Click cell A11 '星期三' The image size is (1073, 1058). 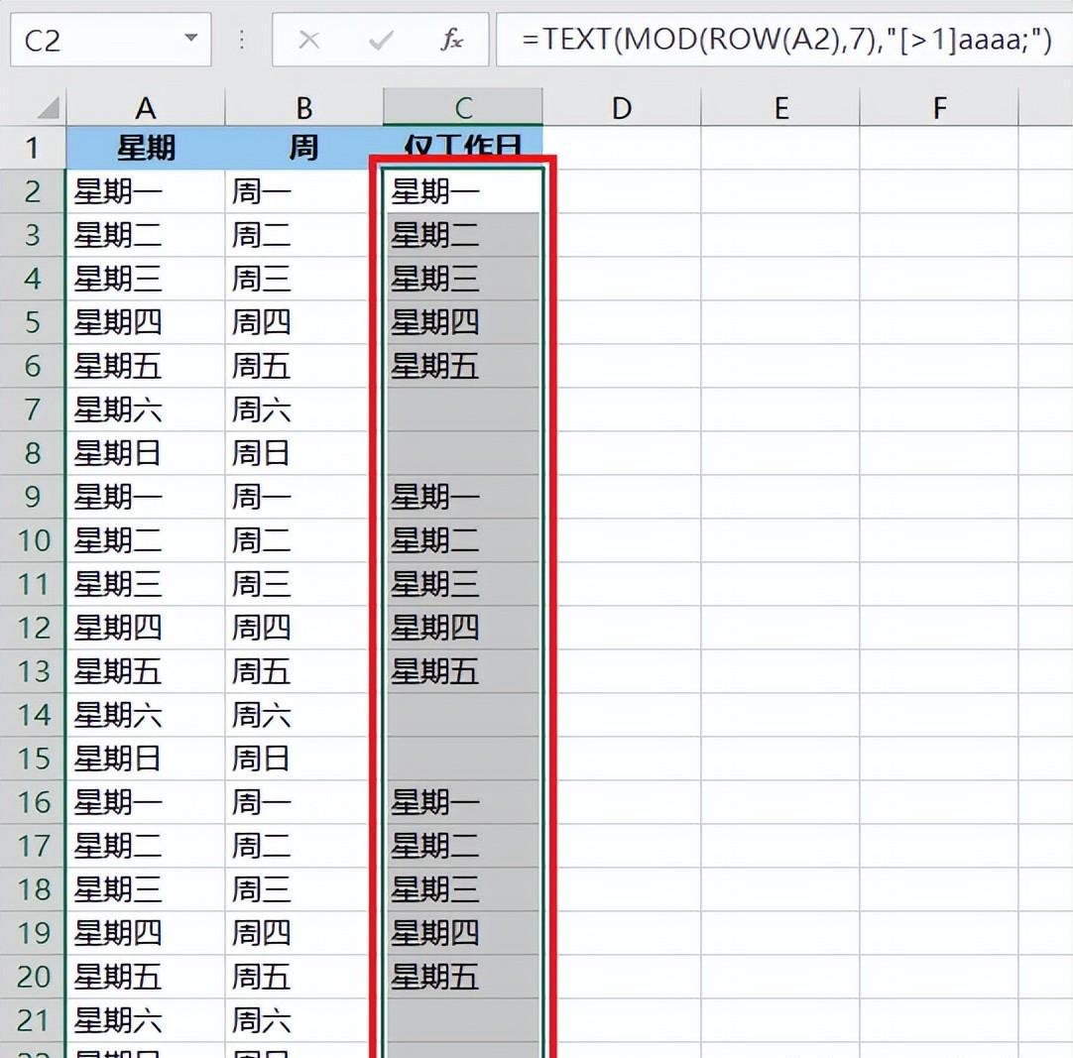(146, 584)
